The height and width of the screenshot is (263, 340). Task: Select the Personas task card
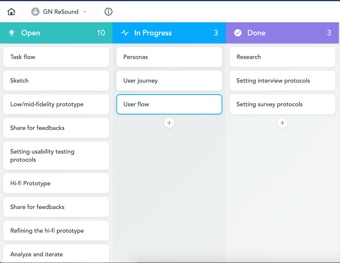(x=169, y=57)
